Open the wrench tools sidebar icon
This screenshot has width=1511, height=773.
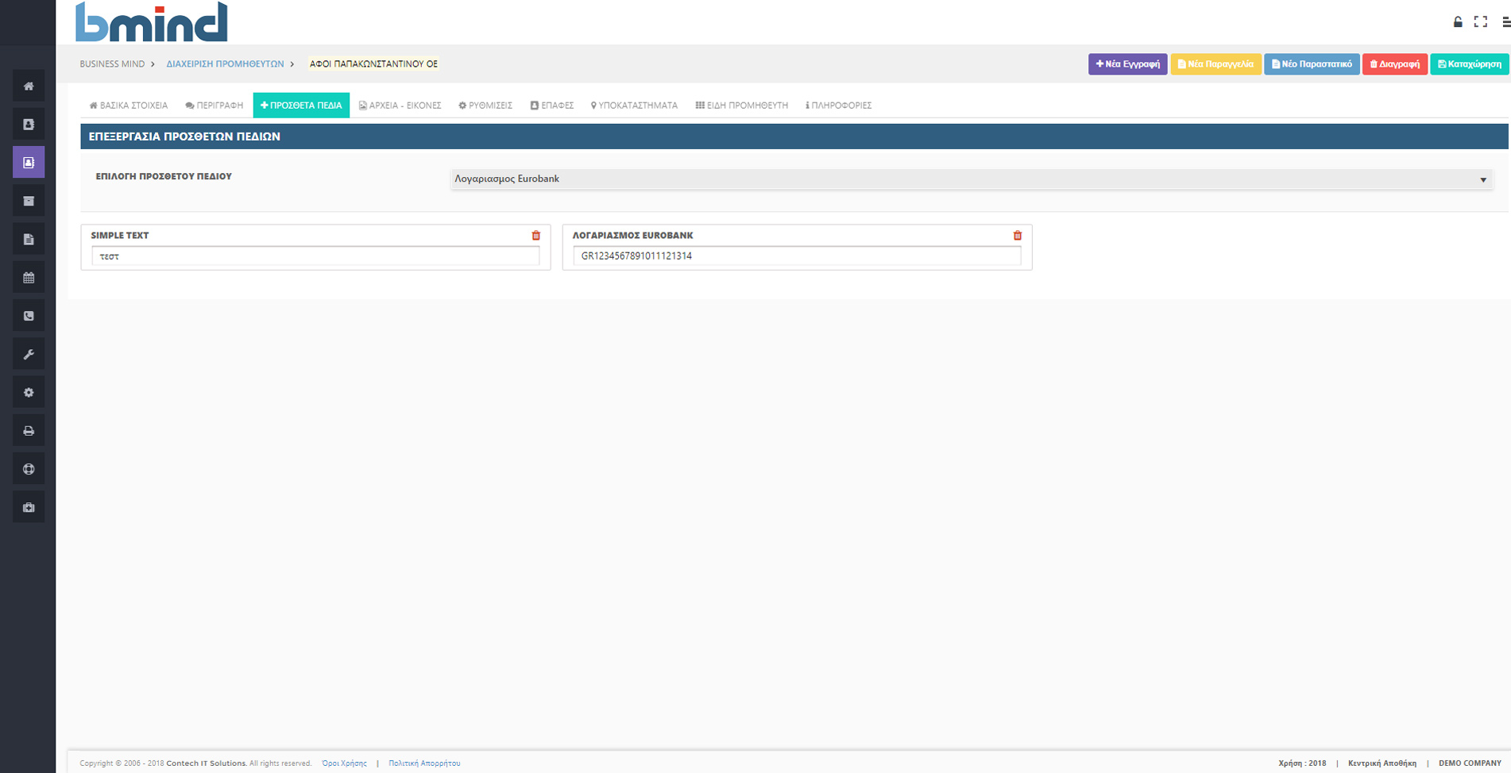(29, 354)
